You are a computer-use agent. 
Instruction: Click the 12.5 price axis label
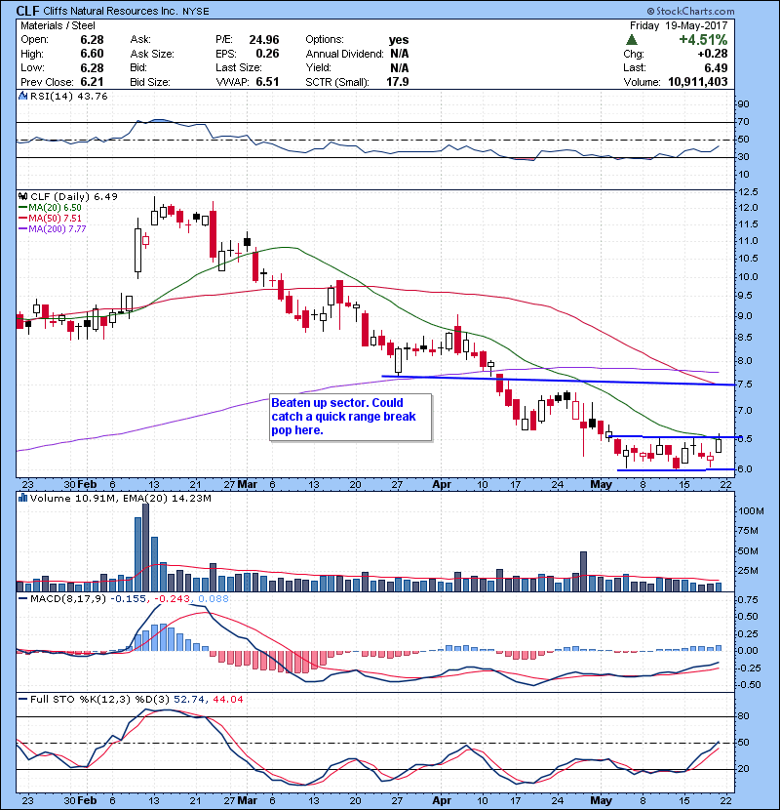pyautogui.click(x=748, y=191)
